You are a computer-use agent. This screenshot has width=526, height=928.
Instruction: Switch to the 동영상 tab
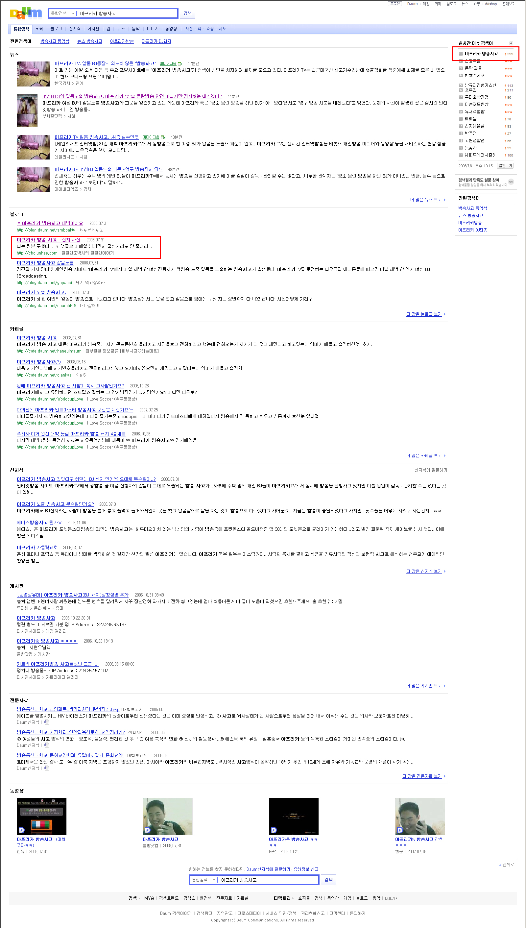pos(171,29)
